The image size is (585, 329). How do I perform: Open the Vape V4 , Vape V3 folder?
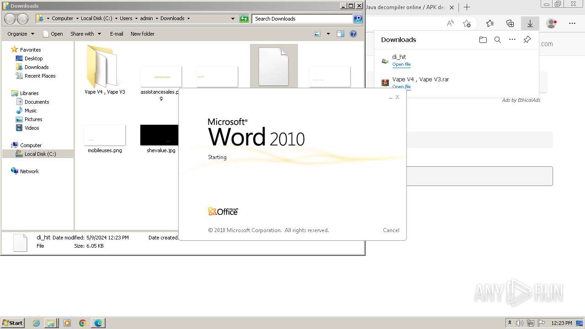pos(105,69)
